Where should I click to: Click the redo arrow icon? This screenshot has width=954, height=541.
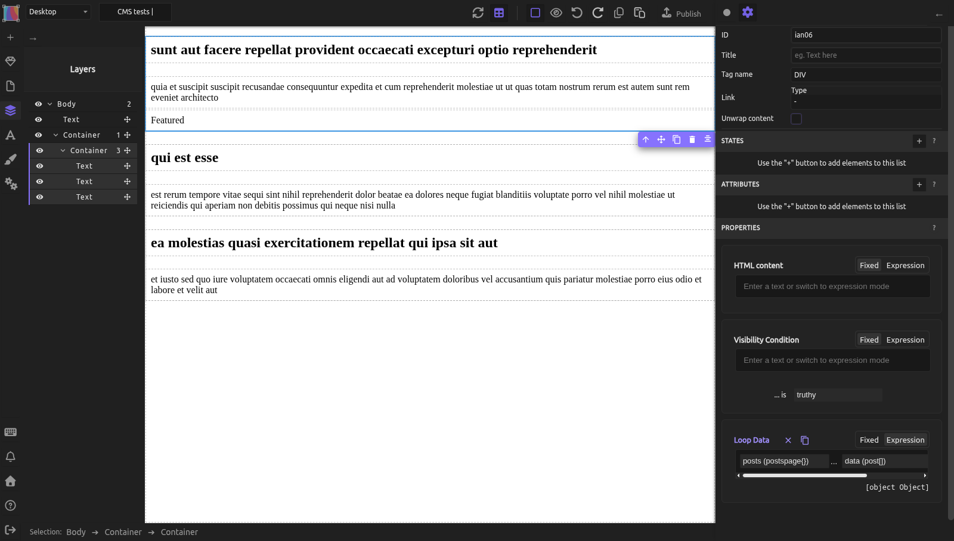[597, 13]
